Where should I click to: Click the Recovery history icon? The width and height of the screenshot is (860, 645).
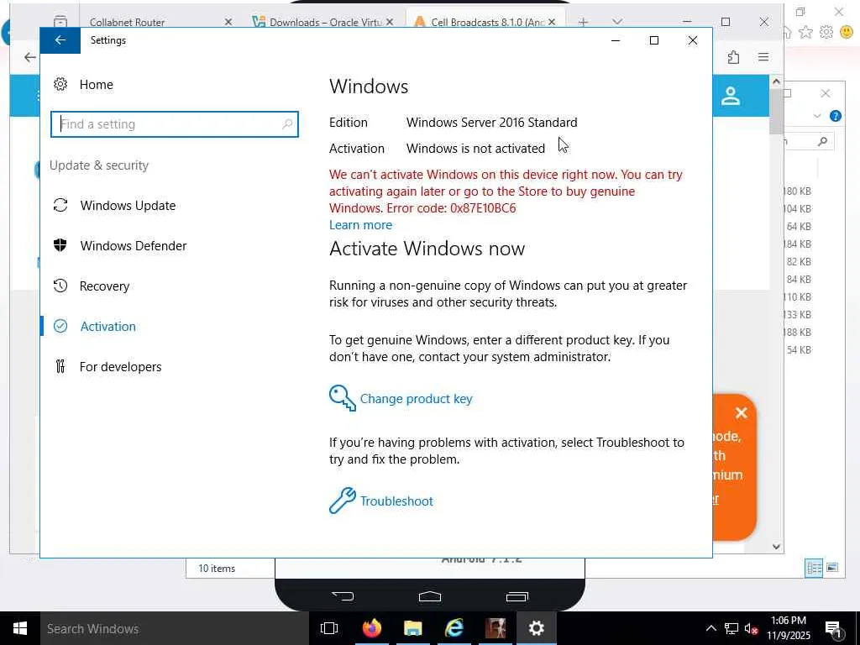60,286
